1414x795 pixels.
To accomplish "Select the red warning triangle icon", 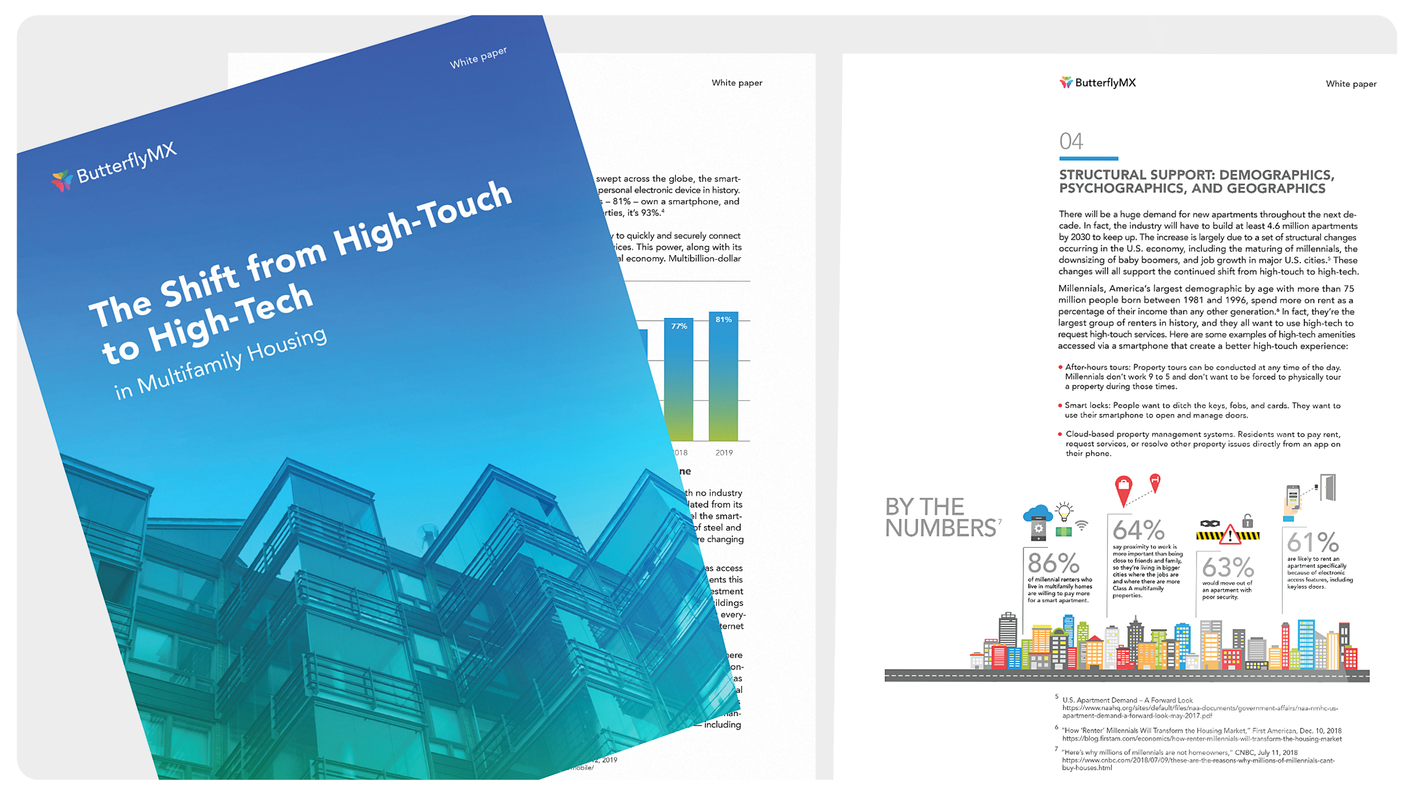I will pyautogui.click(x=1230, y=535).
